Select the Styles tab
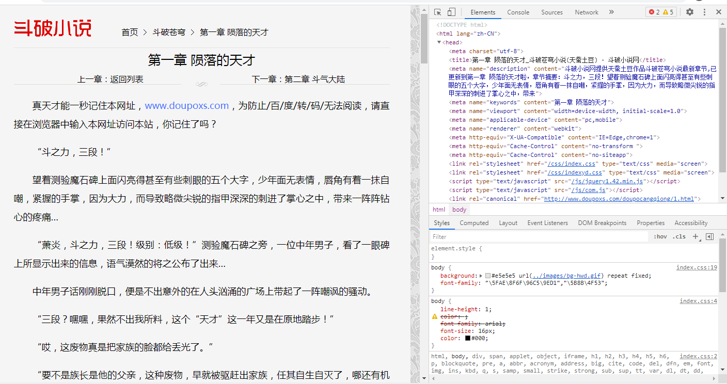 [x=441, y=223]
